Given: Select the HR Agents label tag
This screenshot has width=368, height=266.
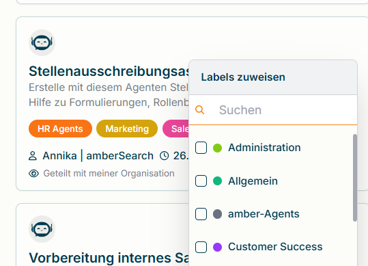Looking at the screenshot, I should [60, 129].
